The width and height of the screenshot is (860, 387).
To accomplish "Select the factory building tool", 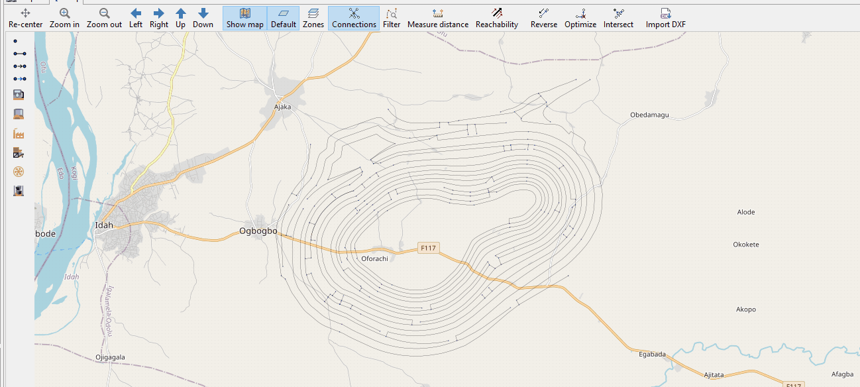I will 19,133.
